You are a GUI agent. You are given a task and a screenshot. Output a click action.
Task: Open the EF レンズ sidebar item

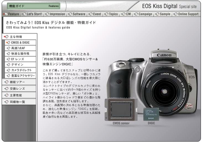coord(20,59)
